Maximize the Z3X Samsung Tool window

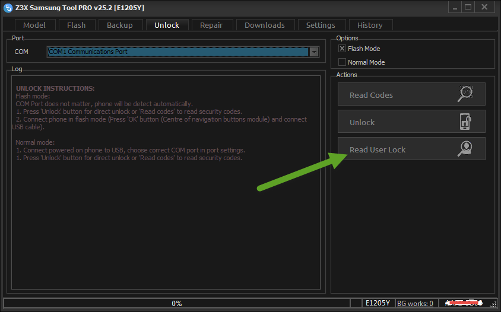click(468, 7)
